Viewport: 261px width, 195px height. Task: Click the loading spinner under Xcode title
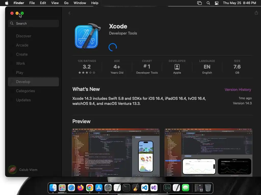coord(113,47)
